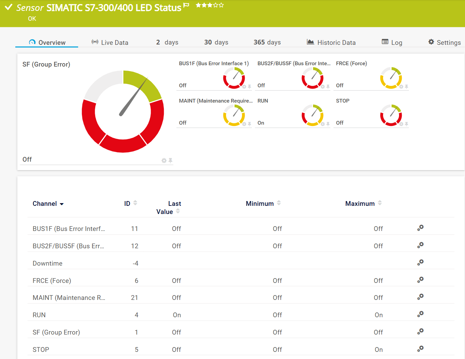Set priority to five stars
The width and height of the screenshot is (465, 359).
221,5
